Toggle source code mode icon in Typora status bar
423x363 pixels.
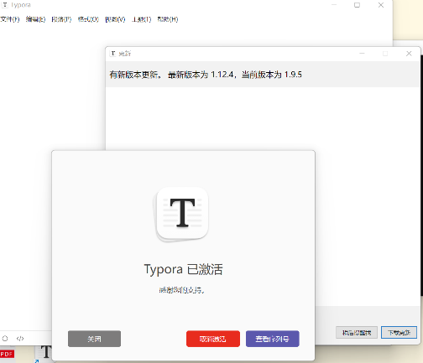point(20,339)
